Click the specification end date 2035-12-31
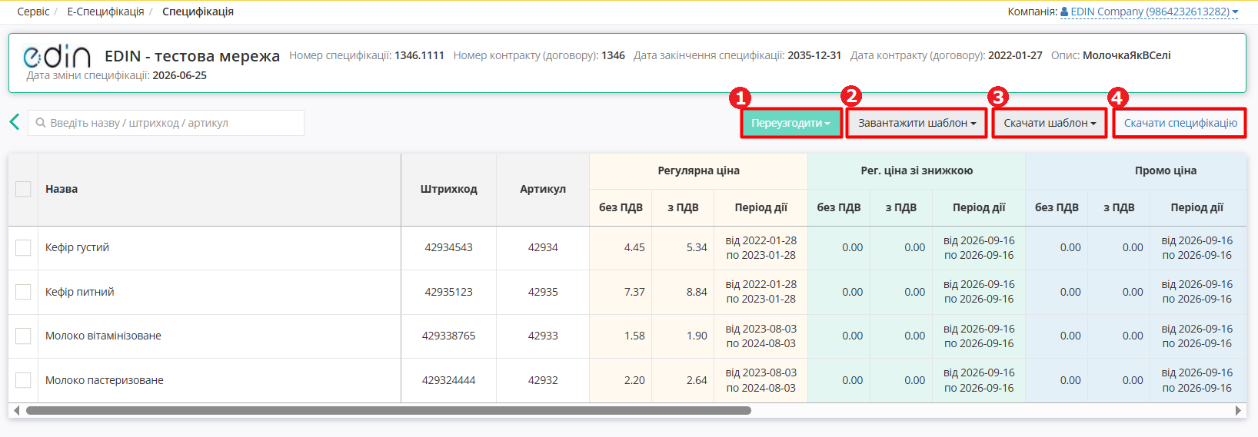1258x437 pixels. (814, 55)
